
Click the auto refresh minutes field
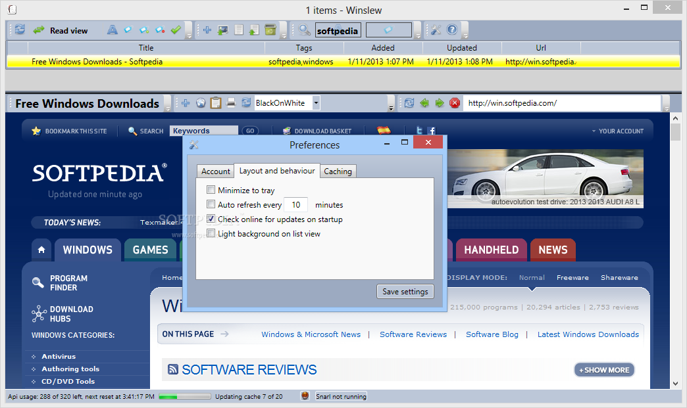(x=295, y=204)
